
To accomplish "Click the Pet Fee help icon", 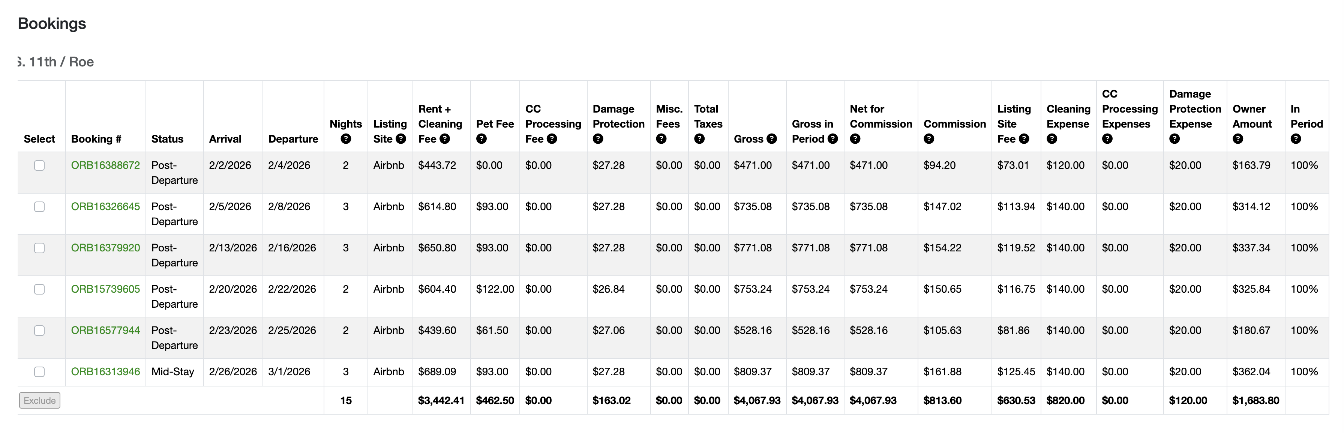I will [481, 139].
